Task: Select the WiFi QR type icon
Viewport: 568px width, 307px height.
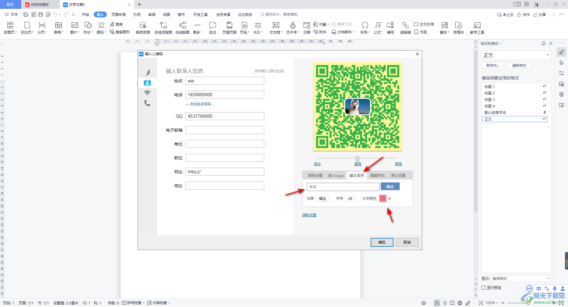Action: (147, 93)
